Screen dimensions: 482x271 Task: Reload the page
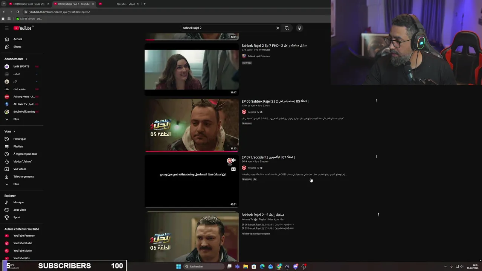click(17, 12)
